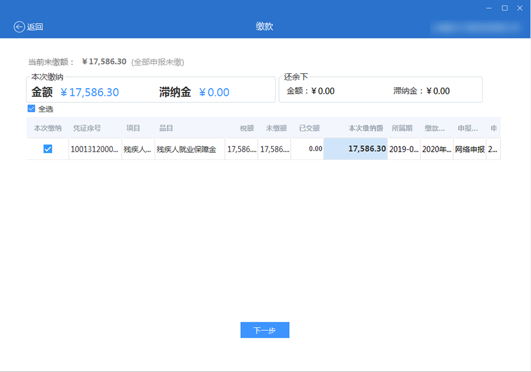Click the 品目 column header
Viewport: 531px width, 372px height.
click(166, 128)
